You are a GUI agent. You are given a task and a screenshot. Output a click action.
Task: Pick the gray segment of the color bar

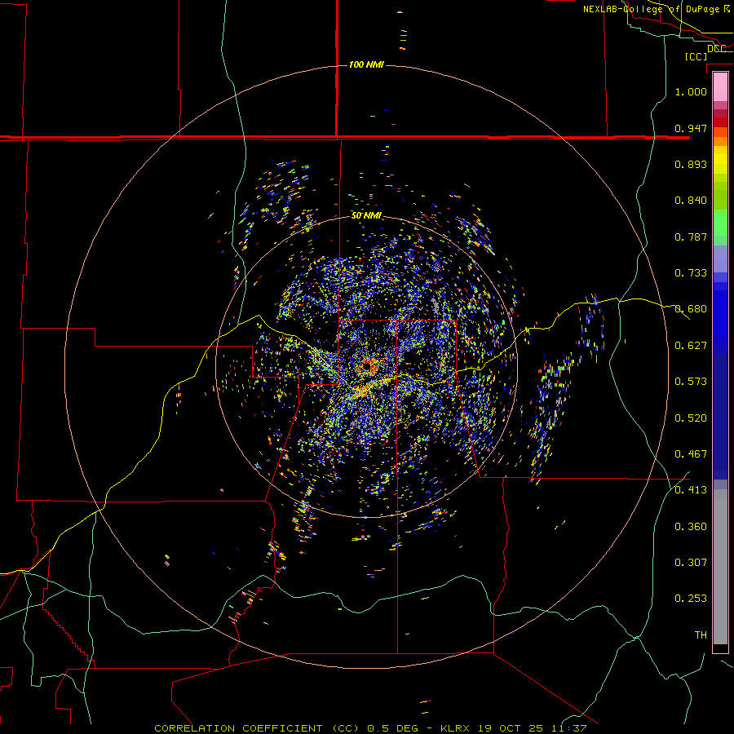coord(720,567)
